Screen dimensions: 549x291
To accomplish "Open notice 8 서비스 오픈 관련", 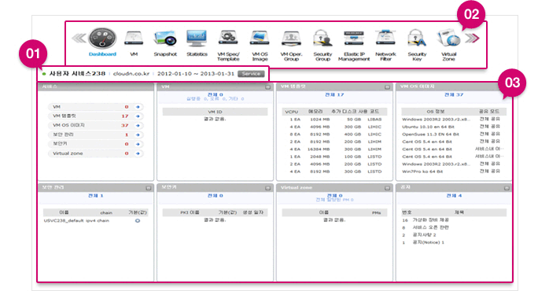I will coord(430,227).
